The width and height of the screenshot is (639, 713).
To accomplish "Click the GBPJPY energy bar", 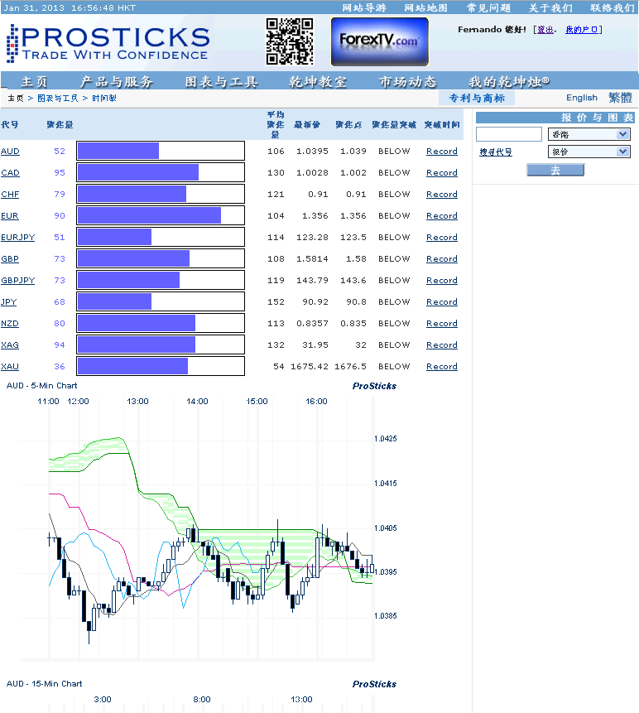I will 161,280.
